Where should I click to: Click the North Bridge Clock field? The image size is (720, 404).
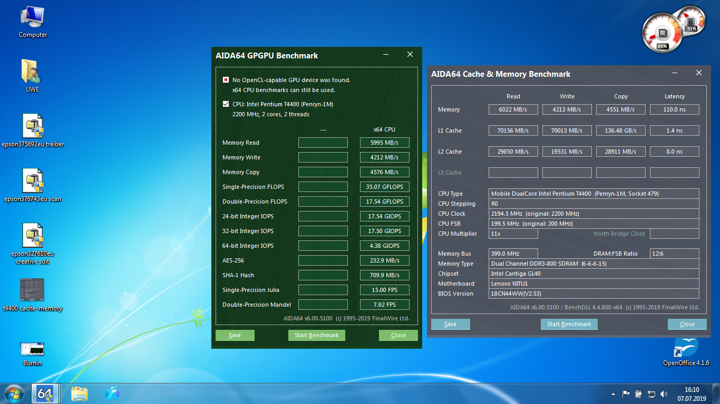[x=675, y=234]
